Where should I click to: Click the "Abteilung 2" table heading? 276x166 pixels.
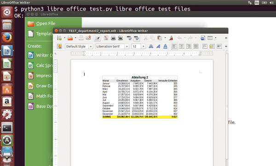pyautogui.click(x=140, y=77)
